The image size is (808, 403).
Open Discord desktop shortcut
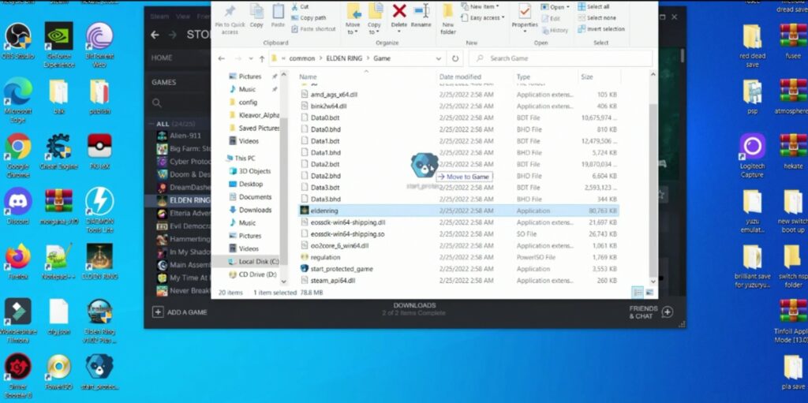(x=18, y=207)
